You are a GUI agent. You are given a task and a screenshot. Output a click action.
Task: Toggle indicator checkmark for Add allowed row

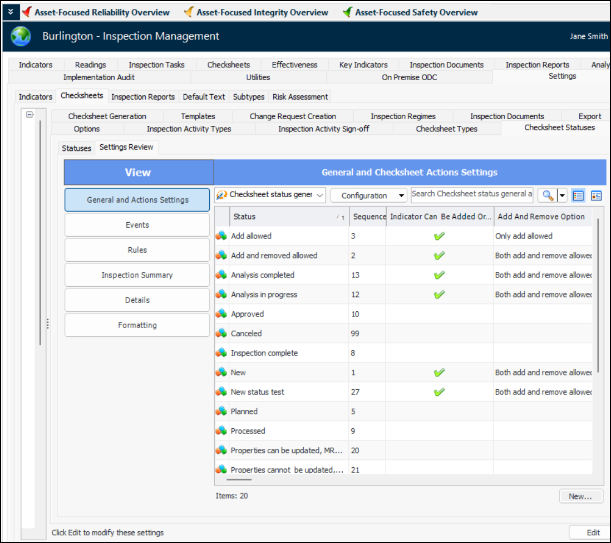(439, 236)
